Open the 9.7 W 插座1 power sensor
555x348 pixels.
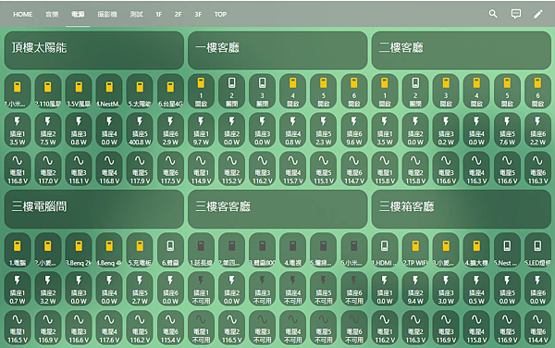point(201,130)
